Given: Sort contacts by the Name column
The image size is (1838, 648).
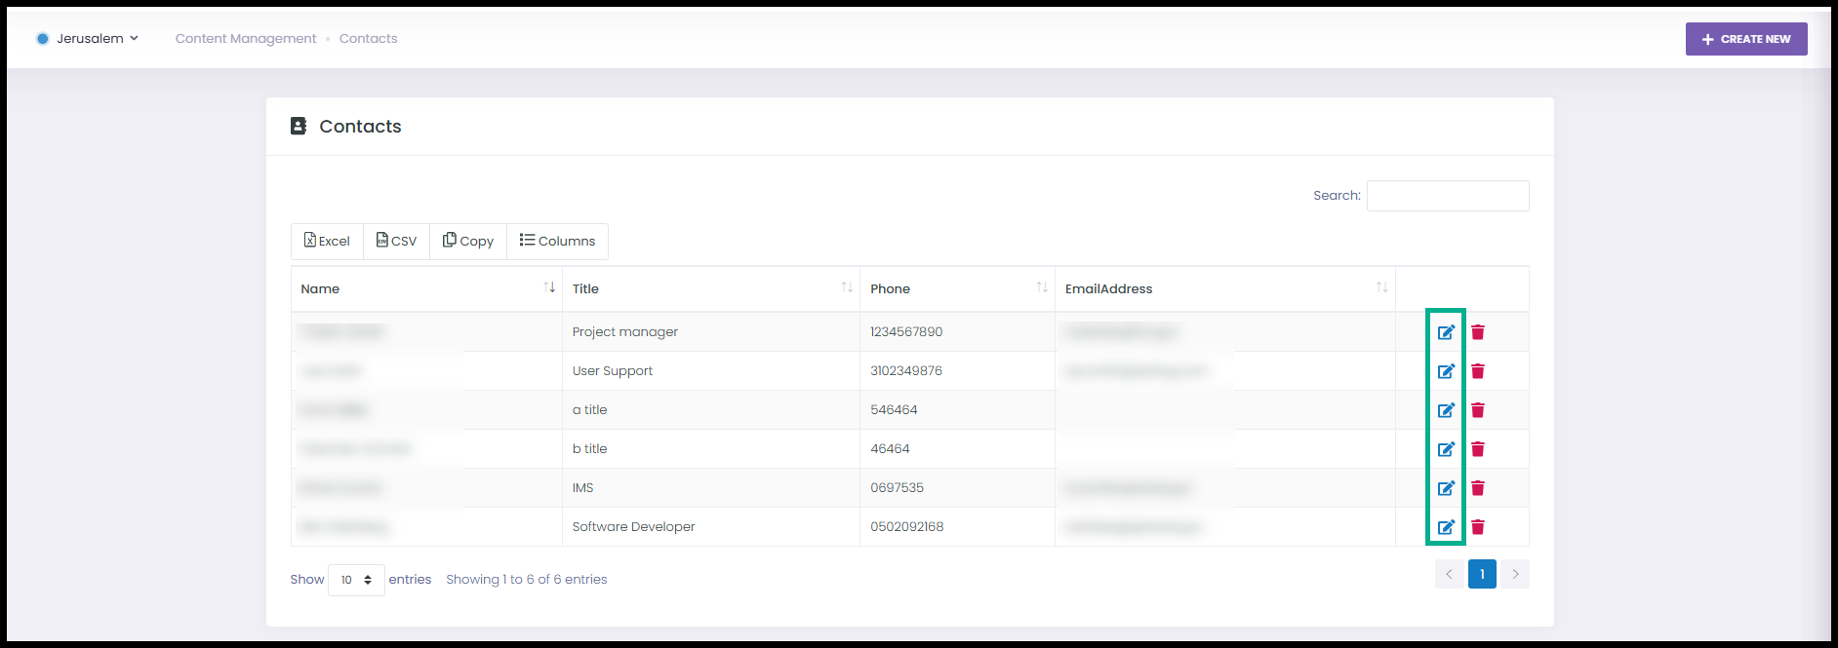Looking at the screenshot, I should pyautogui.click(x=426, y=288).
